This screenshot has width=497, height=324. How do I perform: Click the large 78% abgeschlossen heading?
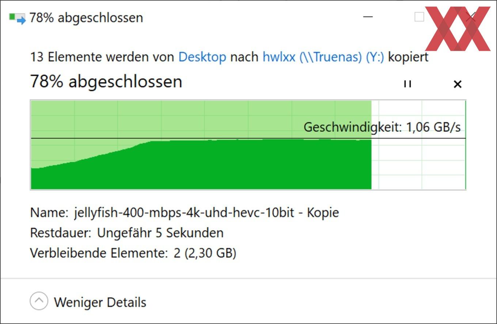pyautogui.click(x=106, y=81)
